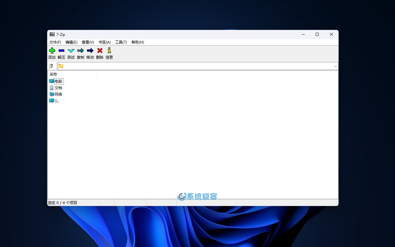Click the 7-Zip title bar app icon
This screenshot has height=247, width=395.
click(x=52, y=35)
